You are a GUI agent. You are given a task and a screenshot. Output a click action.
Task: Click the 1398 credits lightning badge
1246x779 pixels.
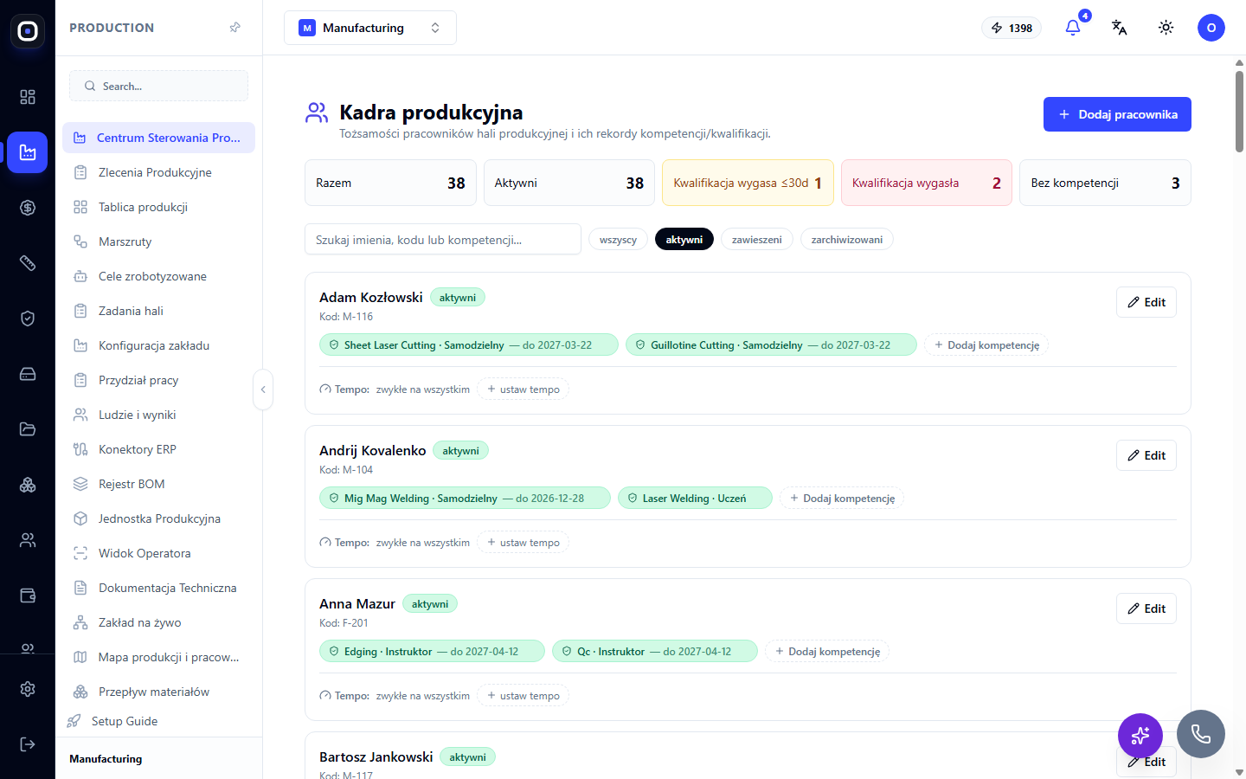[x=1012, y=28]
